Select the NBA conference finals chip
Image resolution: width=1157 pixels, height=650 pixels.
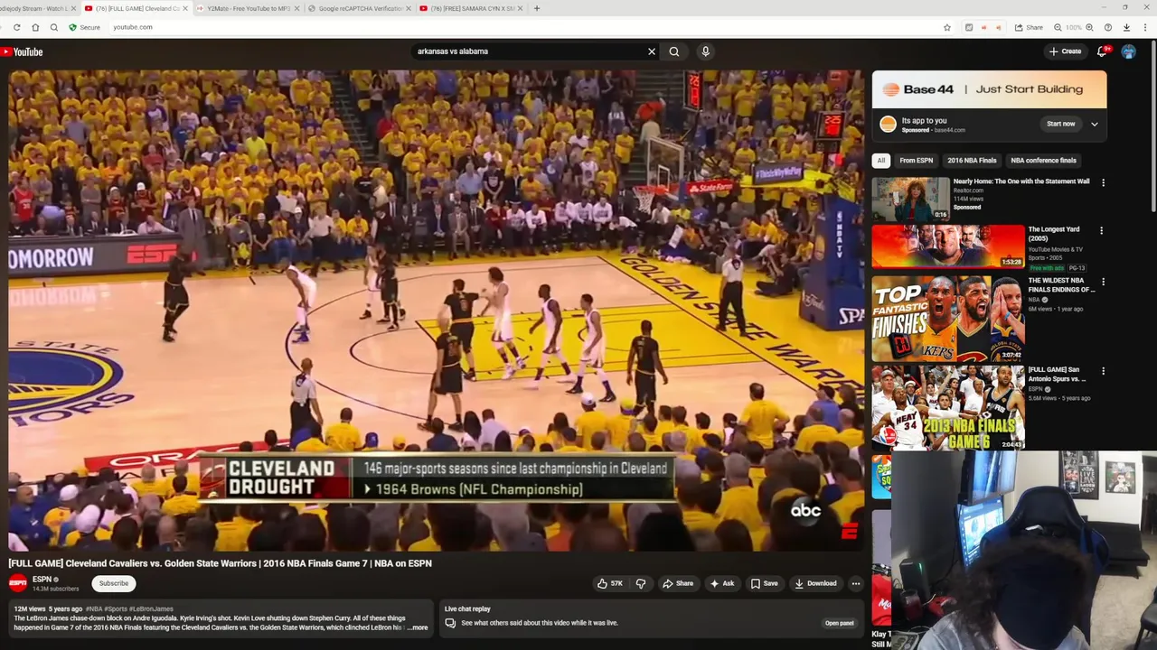point(1043,161)
